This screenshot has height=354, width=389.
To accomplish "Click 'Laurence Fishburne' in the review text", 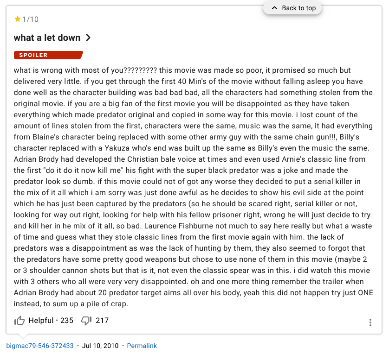I will pos(177,226).
